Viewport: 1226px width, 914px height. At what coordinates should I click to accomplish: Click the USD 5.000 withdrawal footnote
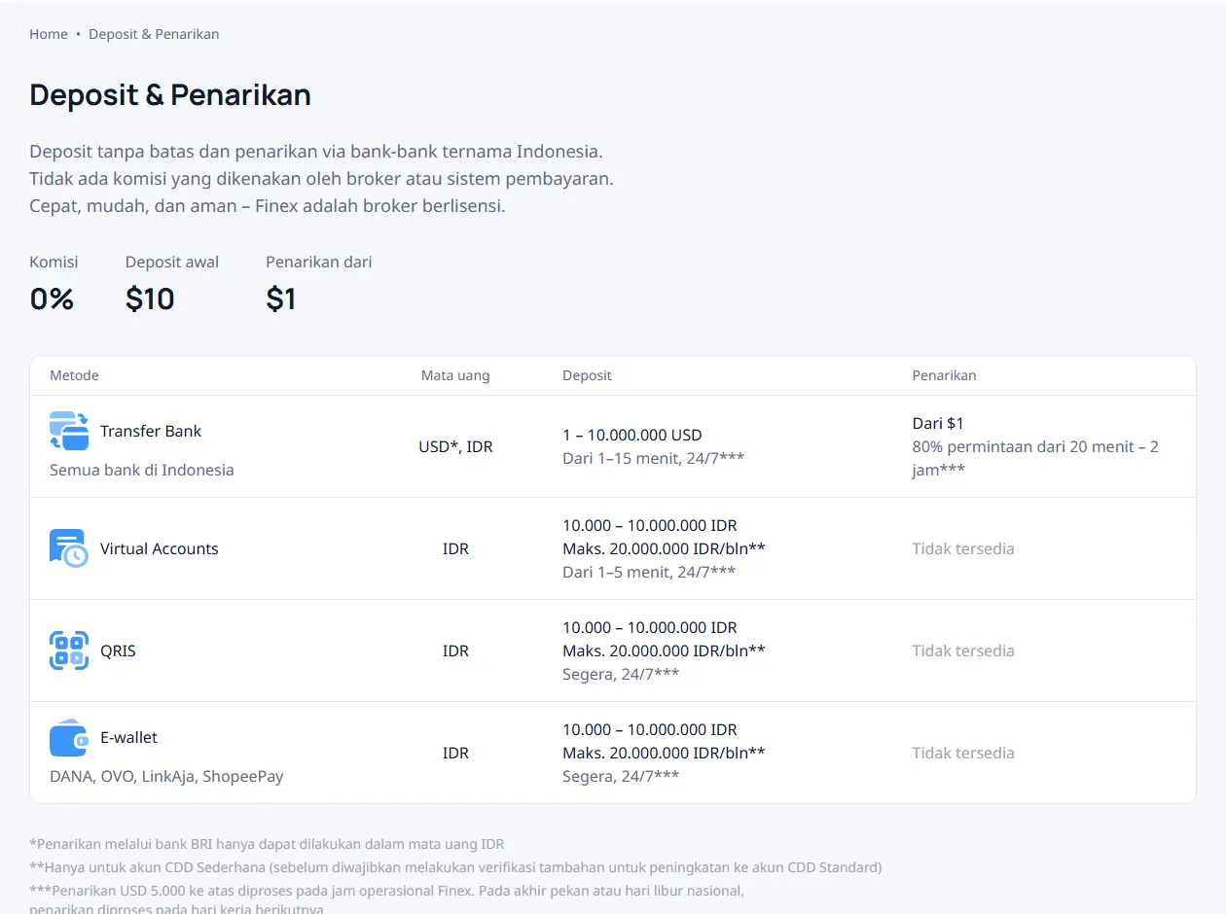[387, 899]
